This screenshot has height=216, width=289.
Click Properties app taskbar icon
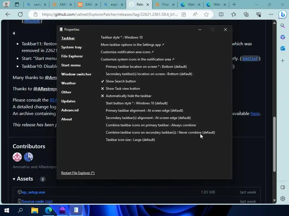point(76,210)
